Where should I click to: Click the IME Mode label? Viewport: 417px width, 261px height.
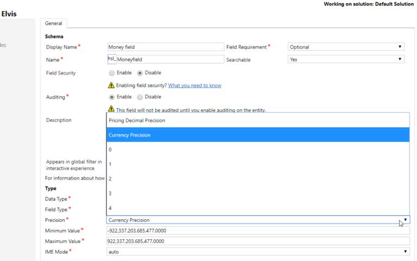tap(56, 252)
